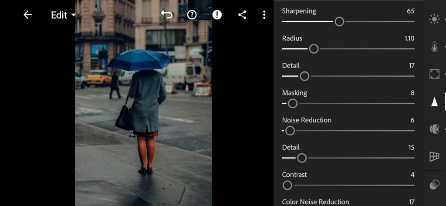Open the Profiles overlapping circles icon
This screenshot has height=206, width=446.
(x=434, y=185)
